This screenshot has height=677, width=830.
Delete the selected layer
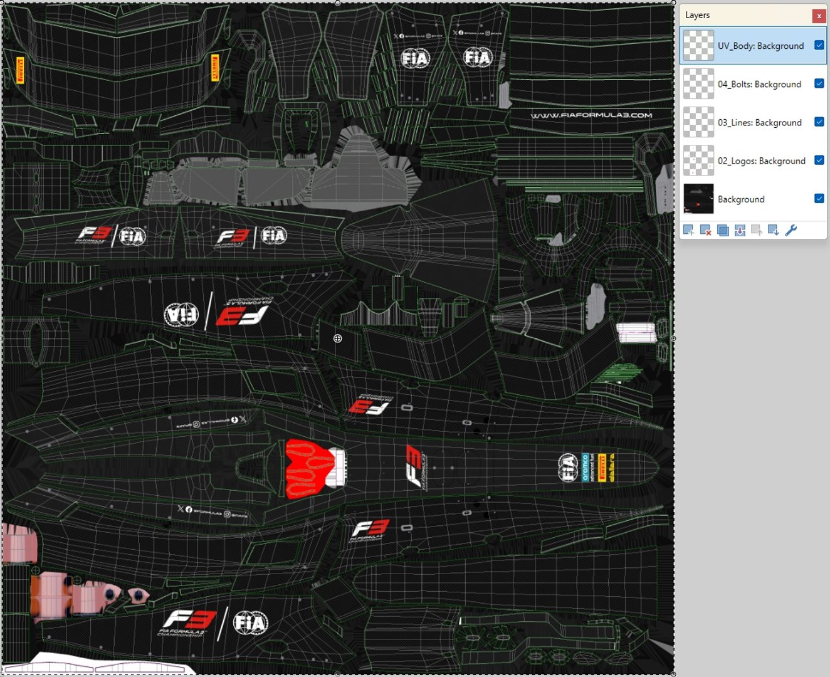point(705,230)
